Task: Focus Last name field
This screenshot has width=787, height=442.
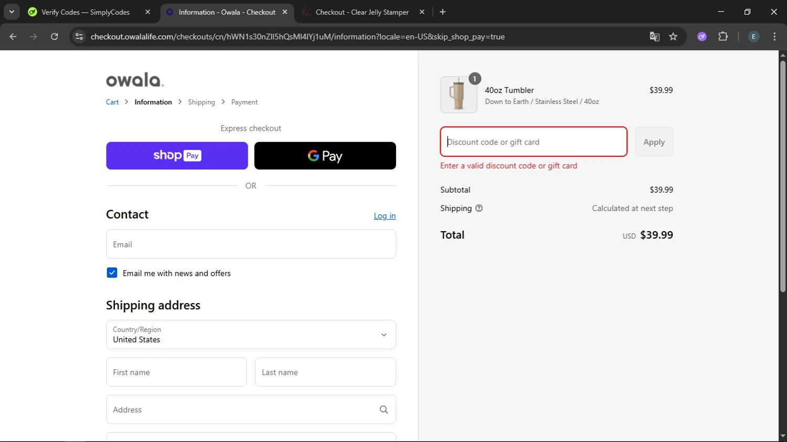Action: [x=325, y=372]
